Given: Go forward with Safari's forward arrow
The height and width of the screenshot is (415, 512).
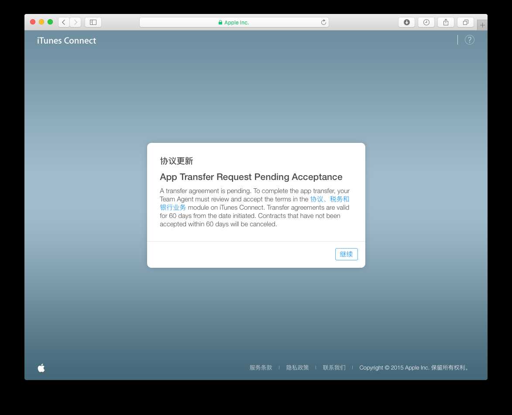Looking at the screenshot, I should pos(76,22).
